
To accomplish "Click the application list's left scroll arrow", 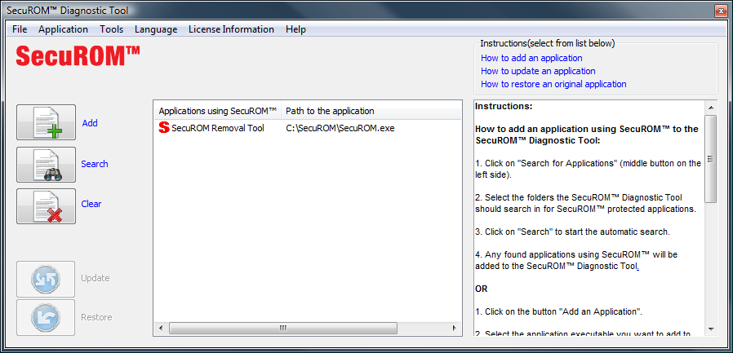I will (x=161, y=328).
